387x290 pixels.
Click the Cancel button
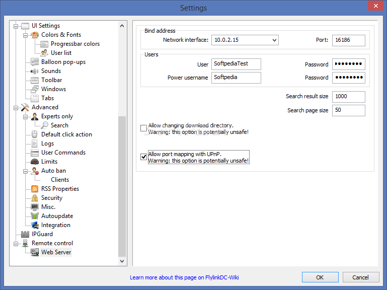click(361, 277)
